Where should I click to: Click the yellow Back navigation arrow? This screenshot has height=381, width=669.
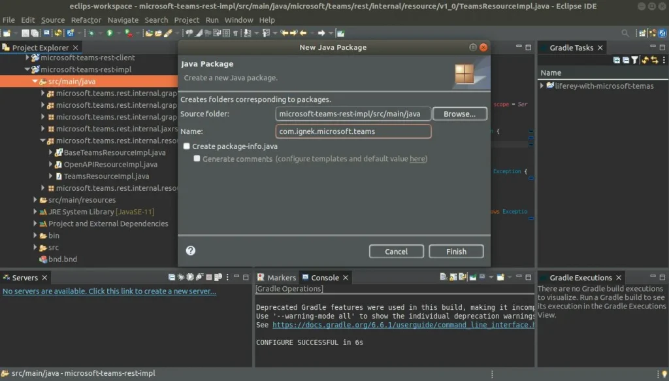pos(302,33)
